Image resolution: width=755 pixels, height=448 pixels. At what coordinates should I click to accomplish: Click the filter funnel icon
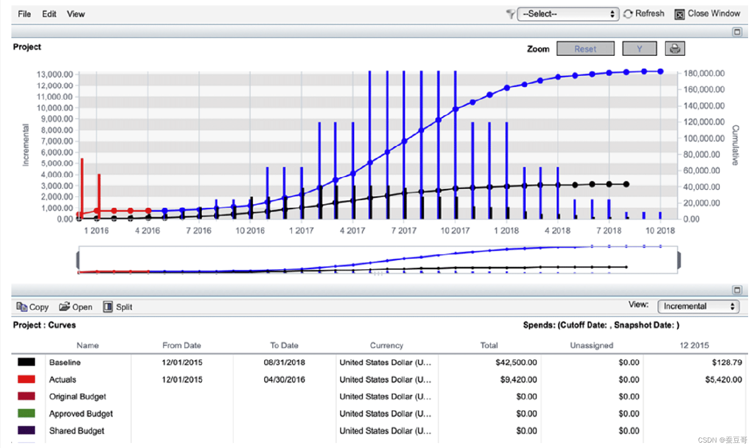pos(511,14)
